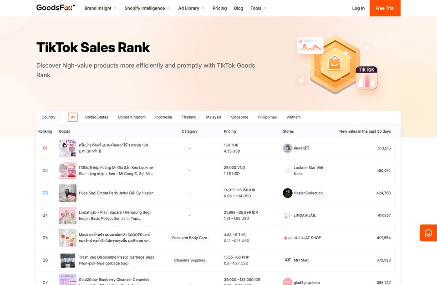Image resolution: width=437 pixels, height=285 pixels.
Task: Filter by Thailand
Action: [x=189, y=117]
